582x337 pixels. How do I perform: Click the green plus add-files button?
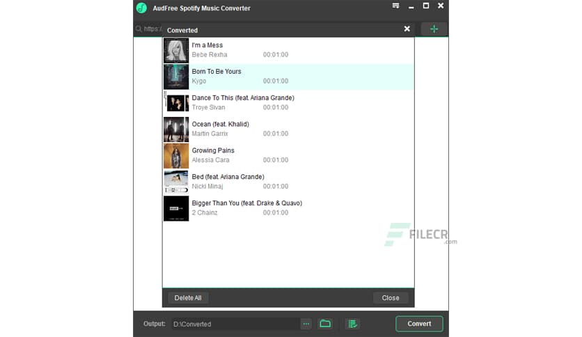click(434, 29)
